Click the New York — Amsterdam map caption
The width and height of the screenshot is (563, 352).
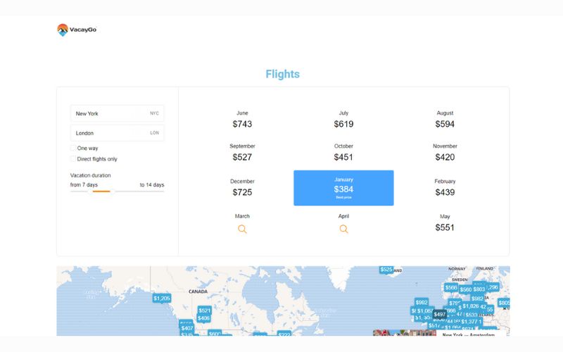[469, 334]
